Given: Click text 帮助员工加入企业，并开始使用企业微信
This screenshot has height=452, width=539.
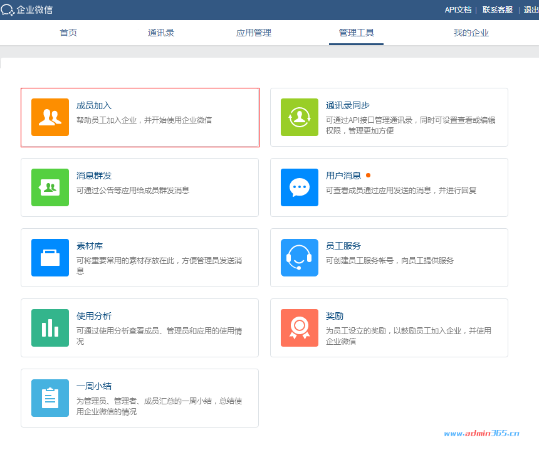Looking at the screenshot, I should point(144,120).
